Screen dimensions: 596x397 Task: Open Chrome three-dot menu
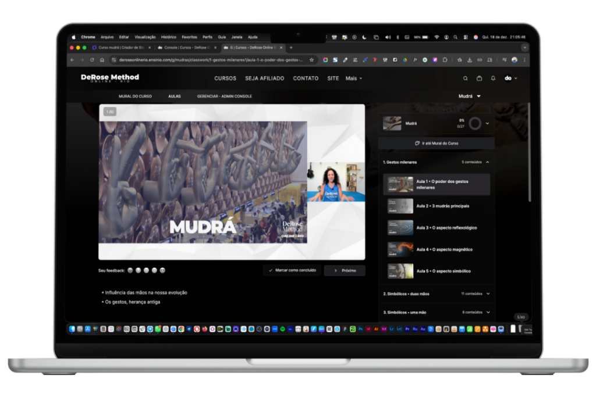pyautogui.click(x=524, y=60)
